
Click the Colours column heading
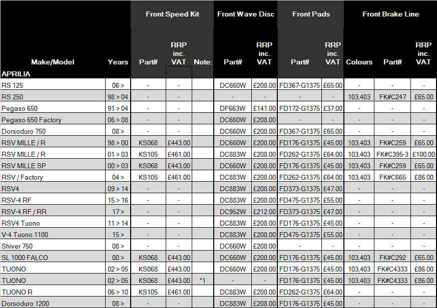point(359,62)
